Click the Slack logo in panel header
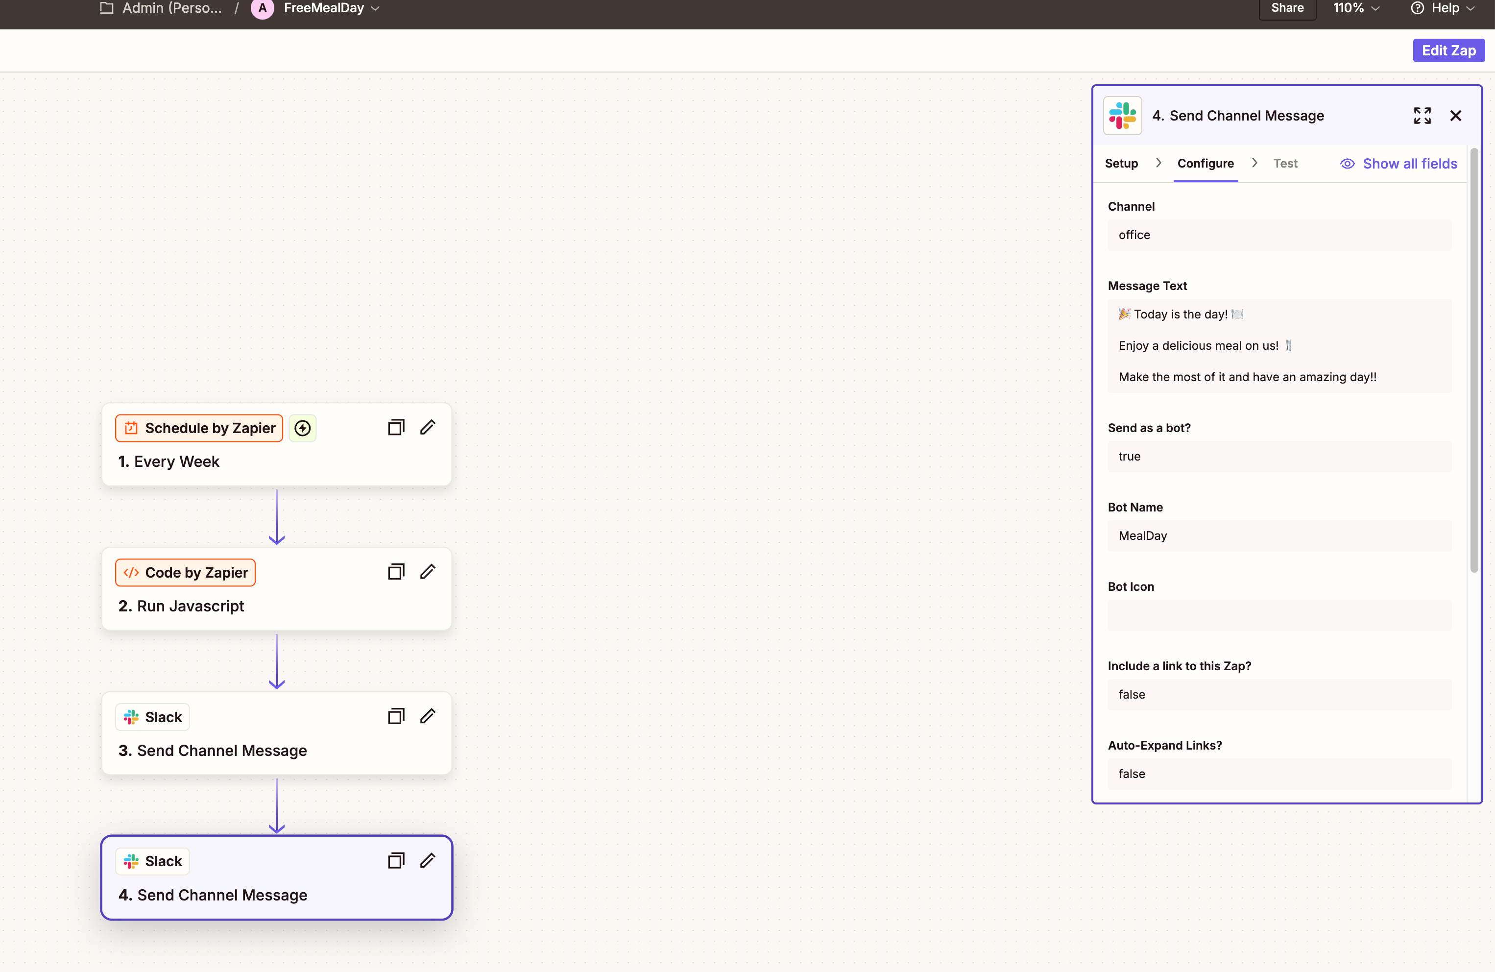The height and width of the screenshot is (972, 1495). tap(1123, 116)
